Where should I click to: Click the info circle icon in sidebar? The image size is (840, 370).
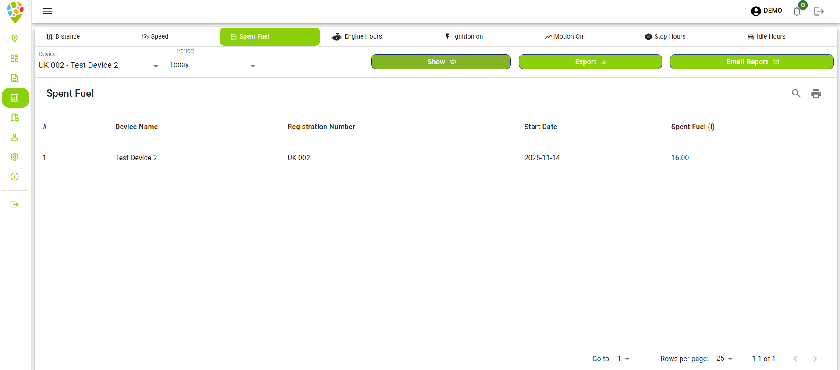click(14, 176)
